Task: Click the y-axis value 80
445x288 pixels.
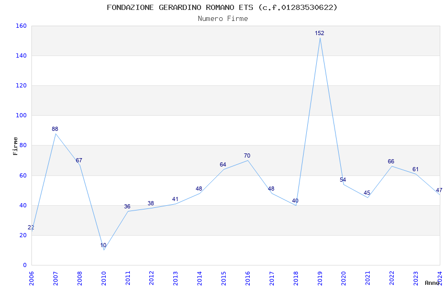Action: tap(23, 145)
